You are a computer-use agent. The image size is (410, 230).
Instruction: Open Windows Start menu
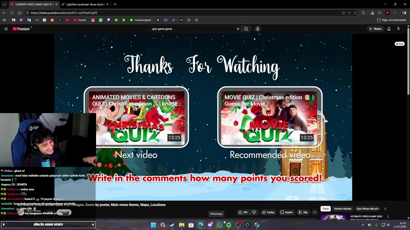coord(153,225)
